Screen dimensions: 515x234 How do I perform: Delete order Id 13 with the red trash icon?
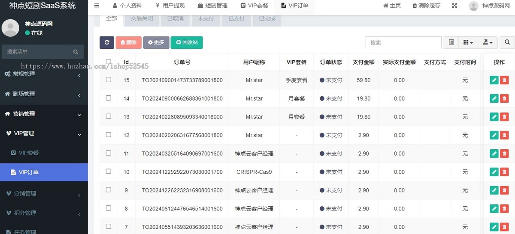[504, 117]
